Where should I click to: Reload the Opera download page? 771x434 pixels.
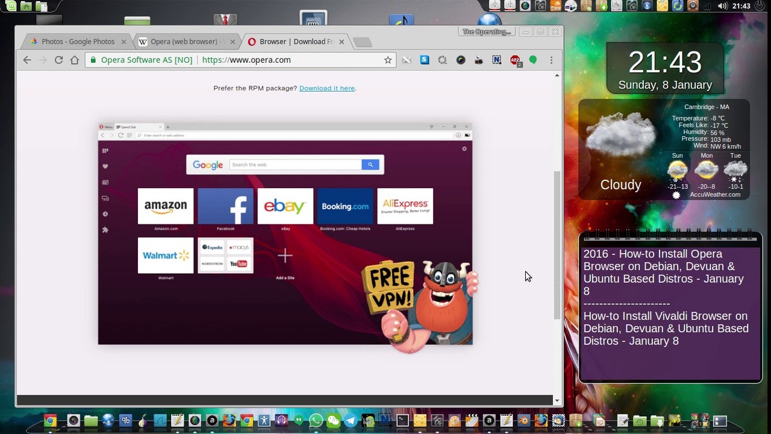(x=58, y=60)
